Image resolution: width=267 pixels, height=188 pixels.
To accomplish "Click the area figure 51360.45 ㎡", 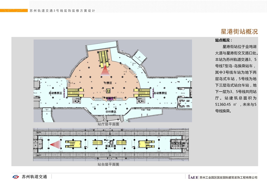I will (226, 105).
